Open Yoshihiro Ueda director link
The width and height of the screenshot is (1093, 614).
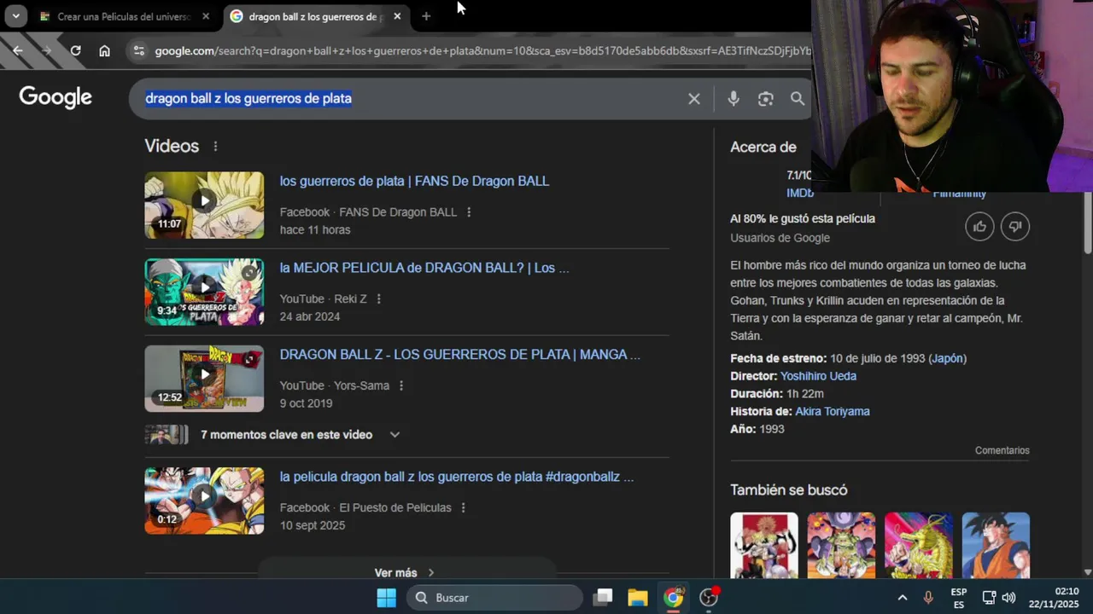pos(818,376)
